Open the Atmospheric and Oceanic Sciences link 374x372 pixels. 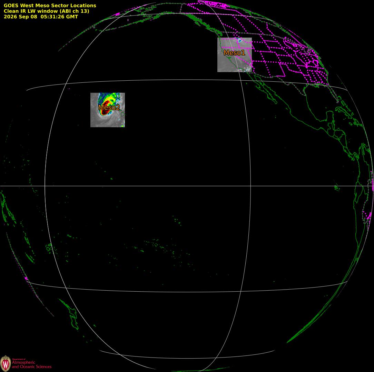(x=32, y=364)
